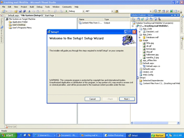Click the Type column header
Screen dimensions: 184x138
[x=116, y=19]
